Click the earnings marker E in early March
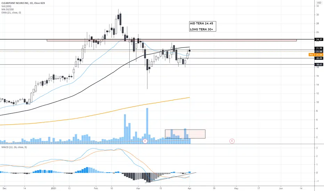 [145, 141]
